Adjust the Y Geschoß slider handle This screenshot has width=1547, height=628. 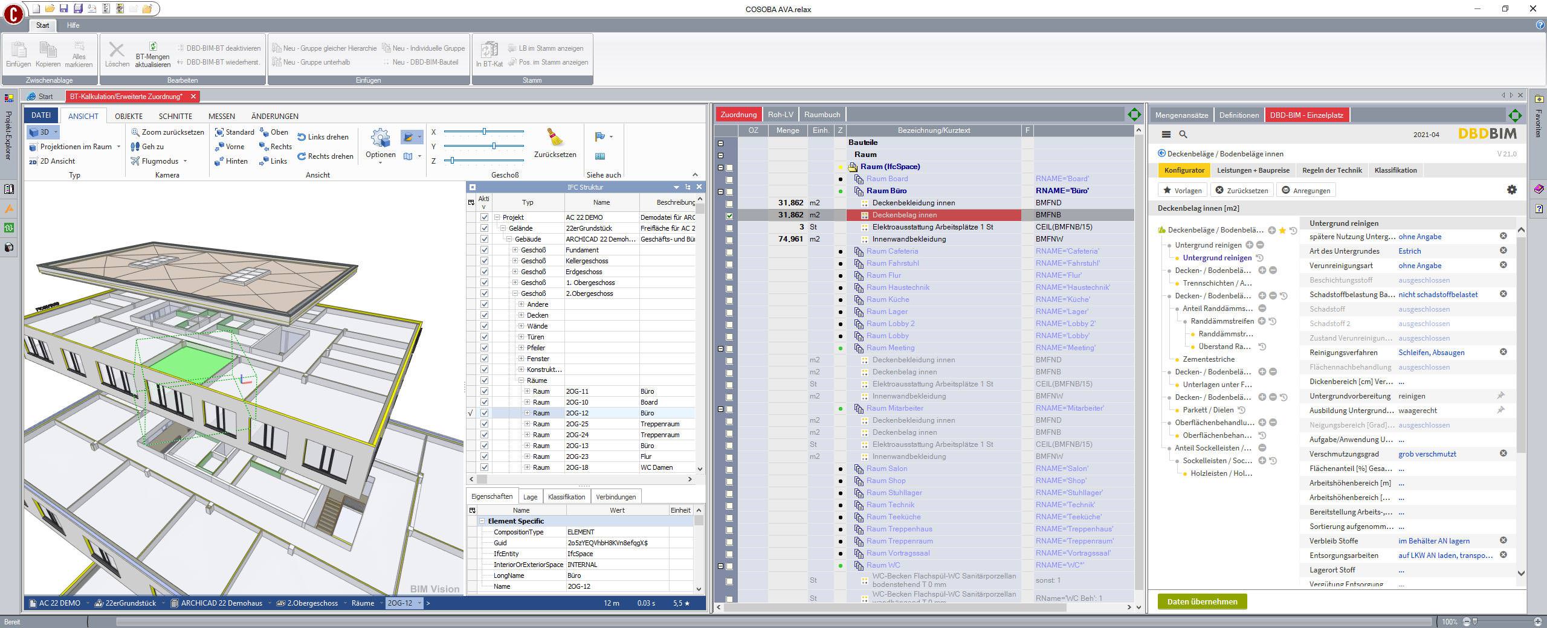494,146
